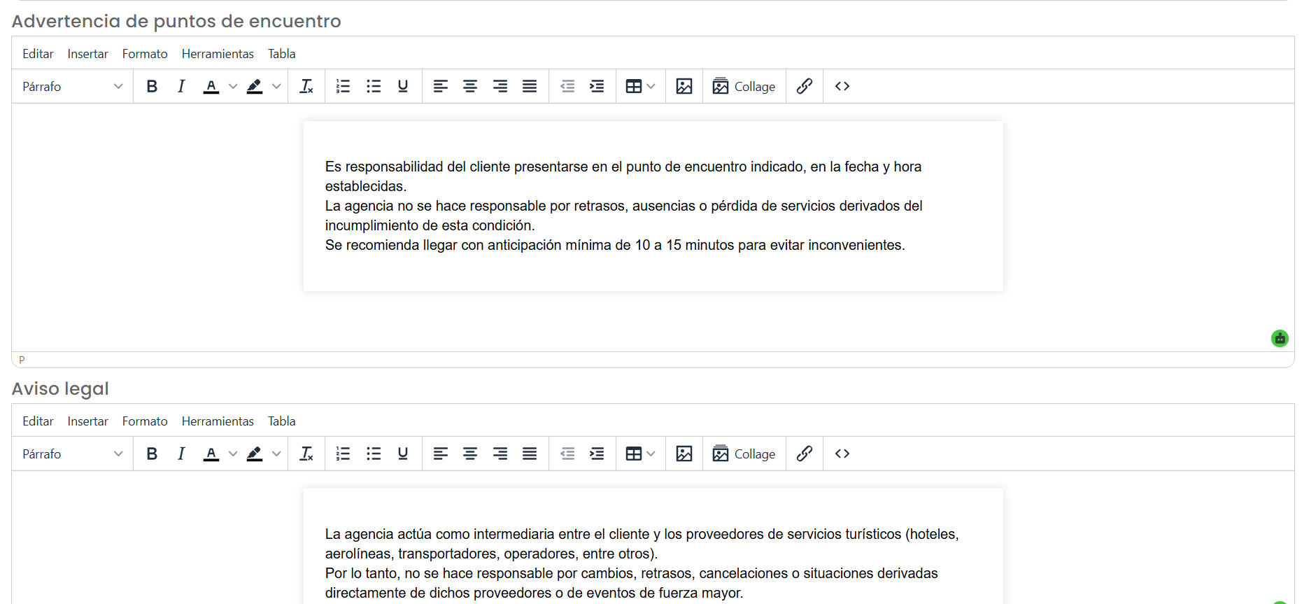Insert link in Aviso legal editor toolbar
Image resolution: width=1302 pixels, height=604 pixels.
tap(805, 454)
